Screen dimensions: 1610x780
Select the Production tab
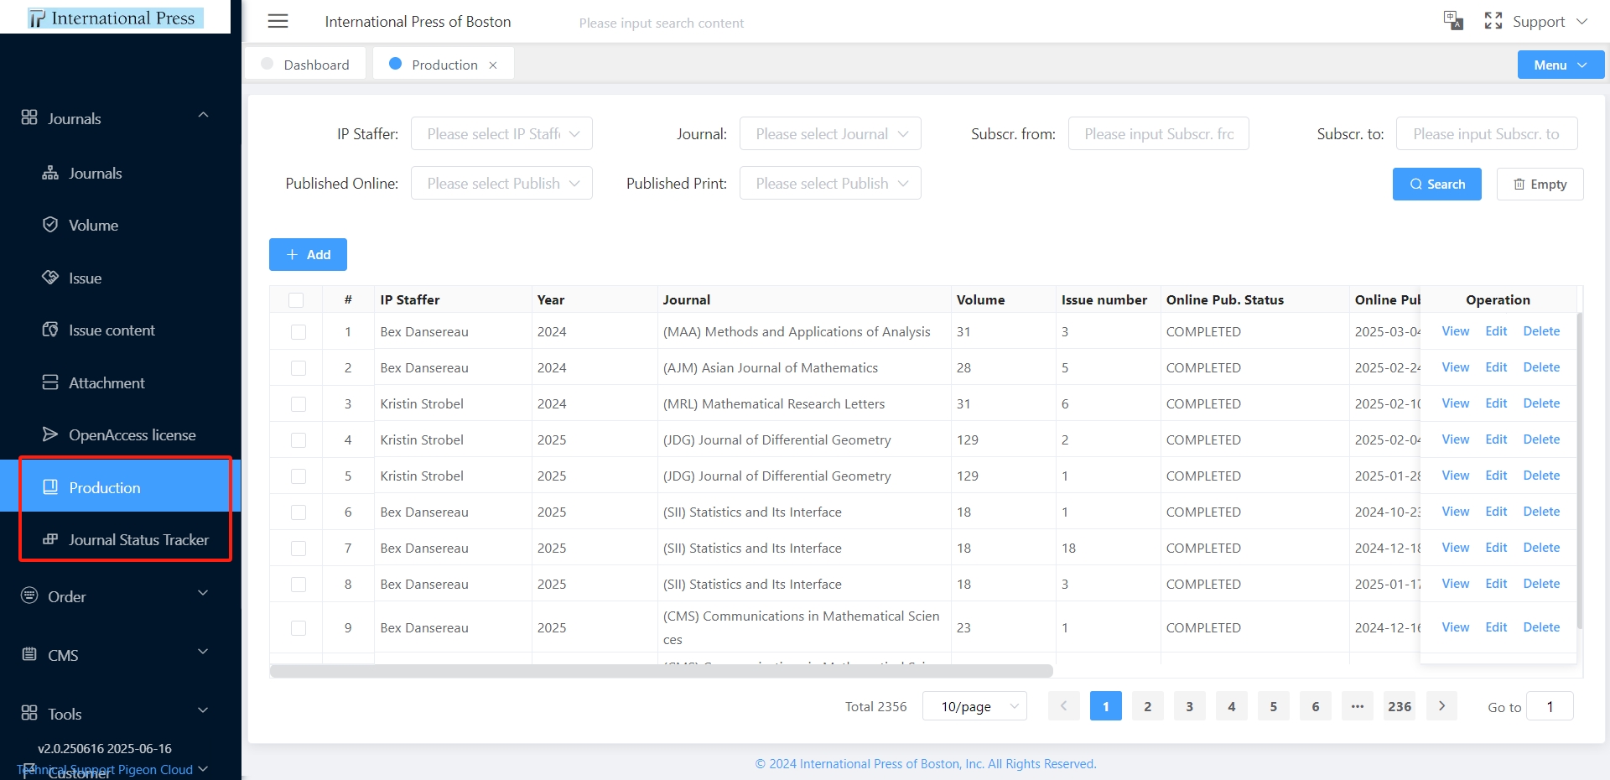(x=444, y=65)
